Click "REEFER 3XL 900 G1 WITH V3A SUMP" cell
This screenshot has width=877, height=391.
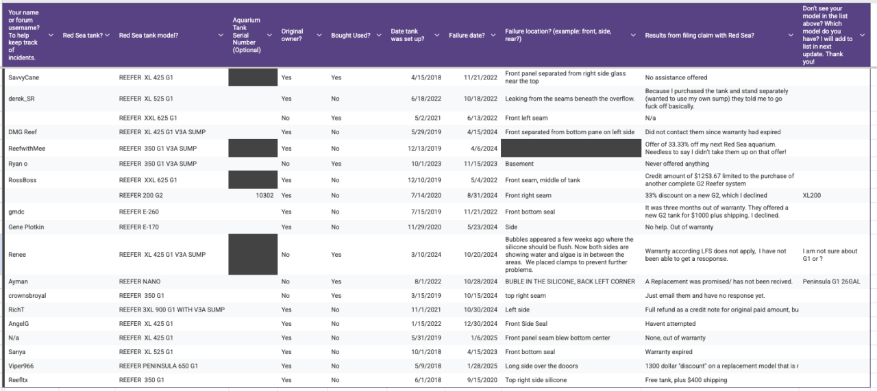tap(171, 310)
